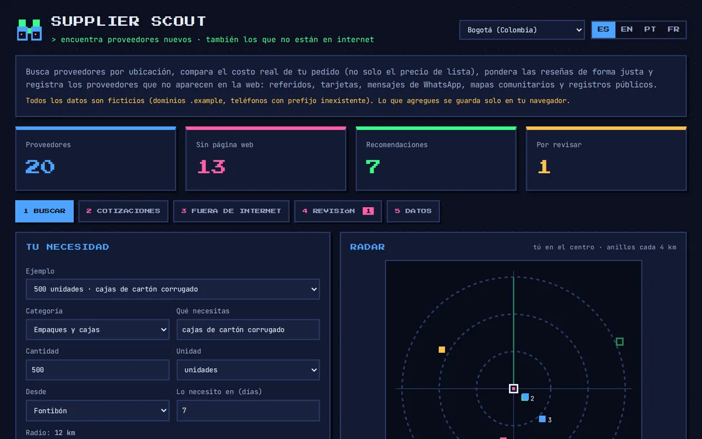Focus the Cantidad input with 500
This screenshot has height=439, width=702.
pos(98,370)
